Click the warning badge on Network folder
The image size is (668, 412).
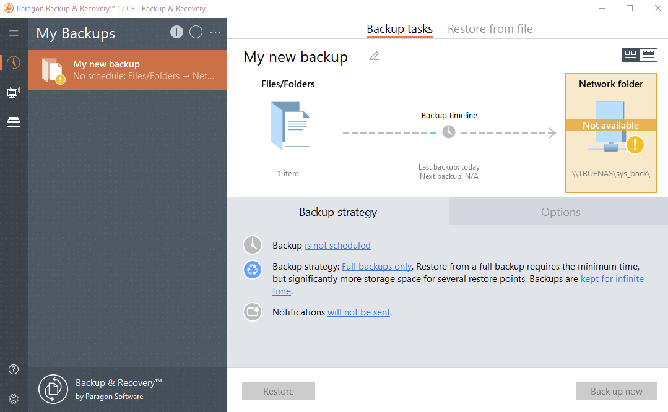635,145
